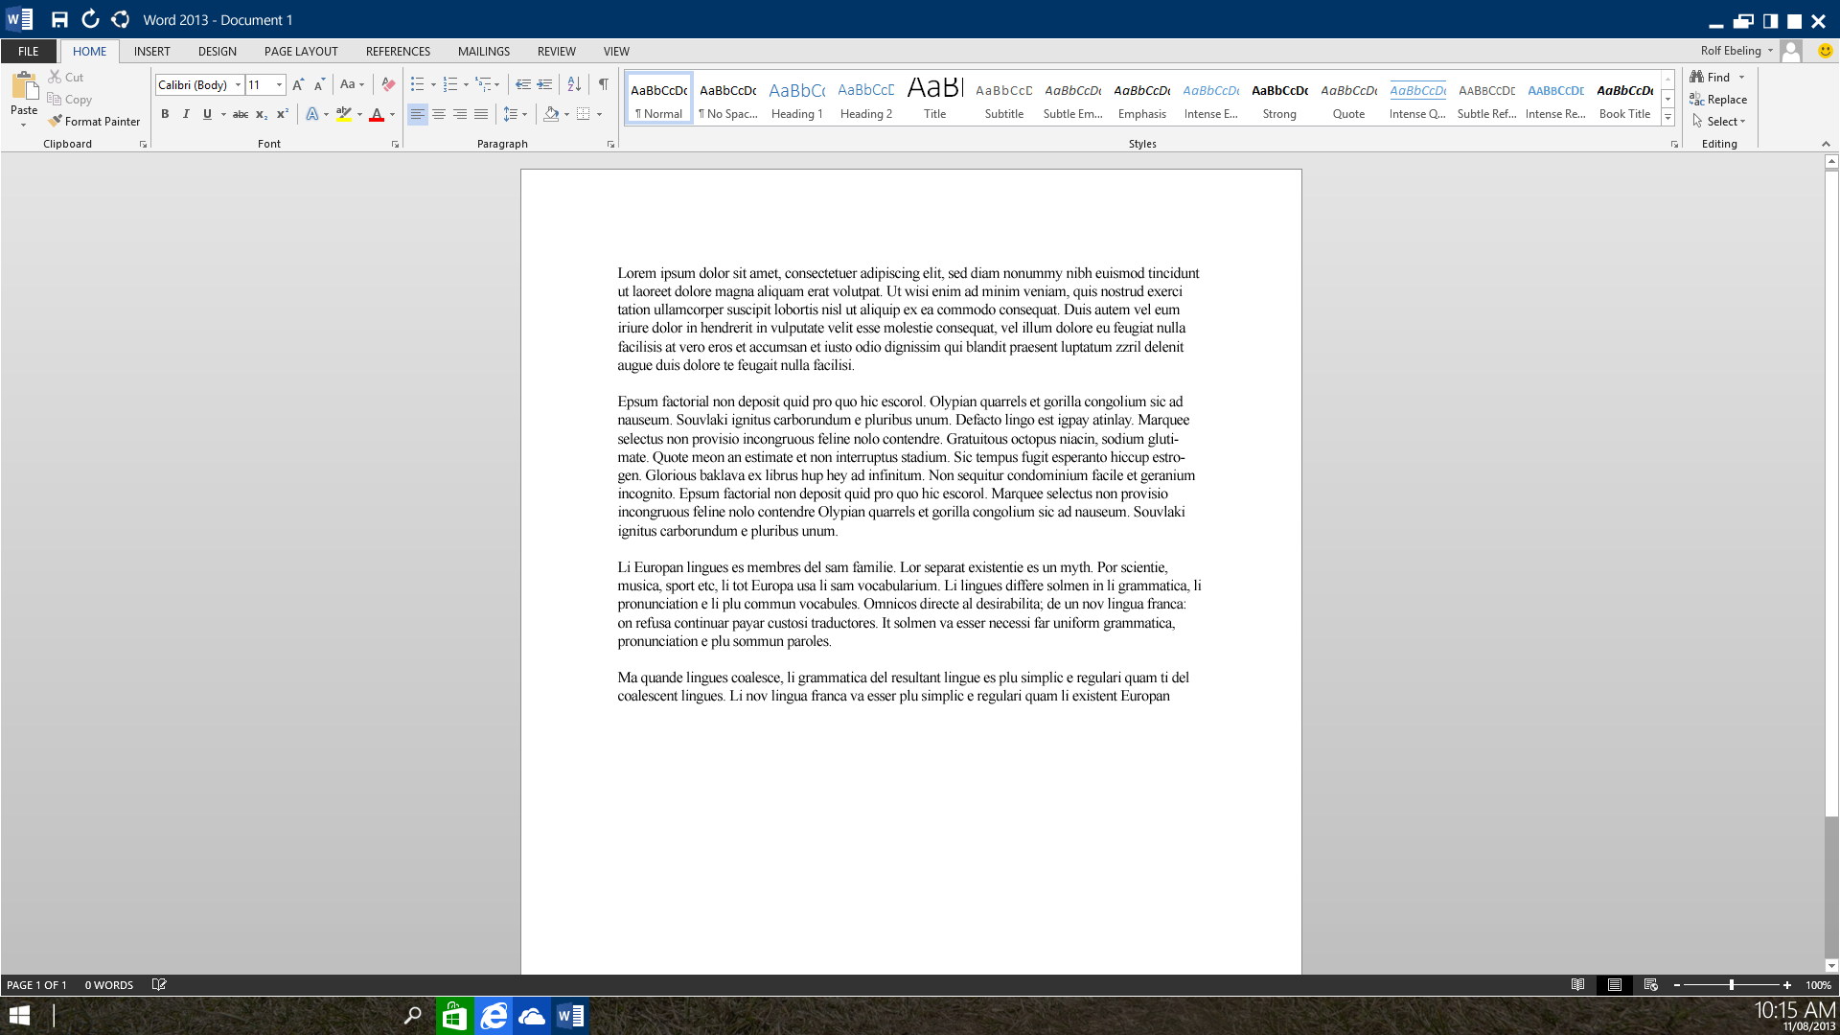Click the Save icon in the title bar

[59, 19]
